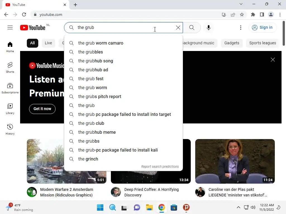Select the Sports leagues chip
Image resolution: width=286 pixels, height=214 pixels.
[x=263, y=43]
